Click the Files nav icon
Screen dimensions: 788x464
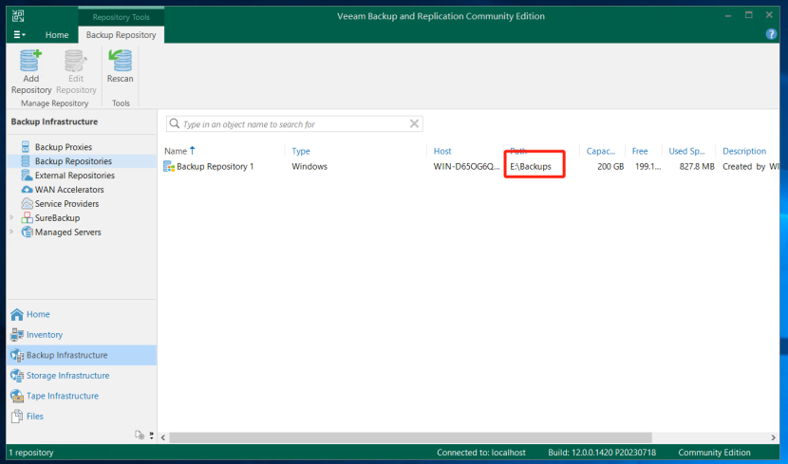click(17, 416)
